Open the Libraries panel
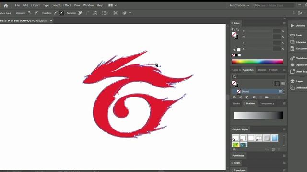 pos(298,42)
